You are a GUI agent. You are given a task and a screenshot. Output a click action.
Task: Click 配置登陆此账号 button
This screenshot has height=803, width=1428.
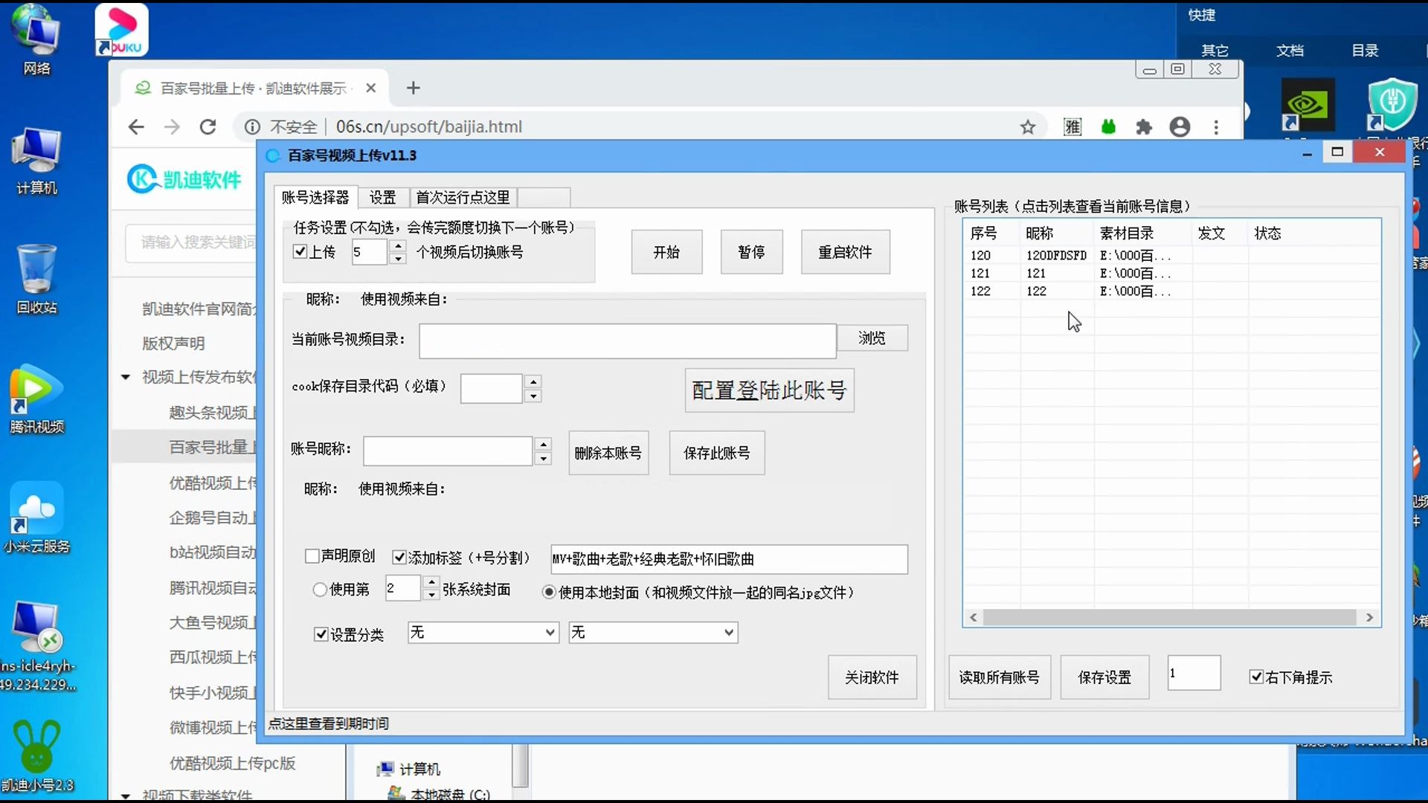pos(769,390)
